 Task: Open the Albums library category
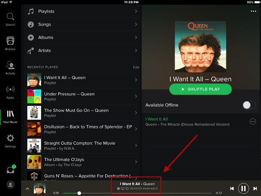(x=82, y=37)
